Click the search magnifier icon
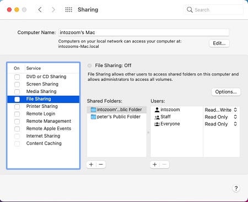Viewport: 248px width, 202px height. (x=190, y=9)
